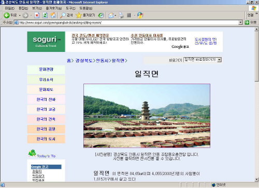Open the 도움말 (Help) menu
Viewport: 259px width, 188px height.
86,8
